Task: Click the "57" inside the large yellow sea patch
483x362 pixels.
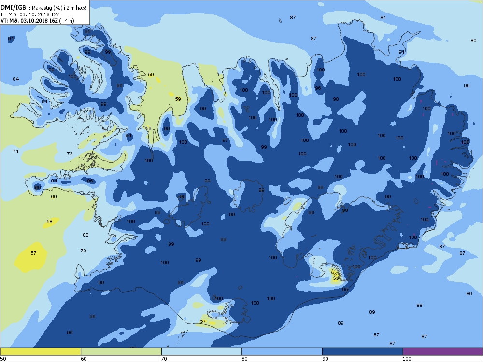Action: 33,253
